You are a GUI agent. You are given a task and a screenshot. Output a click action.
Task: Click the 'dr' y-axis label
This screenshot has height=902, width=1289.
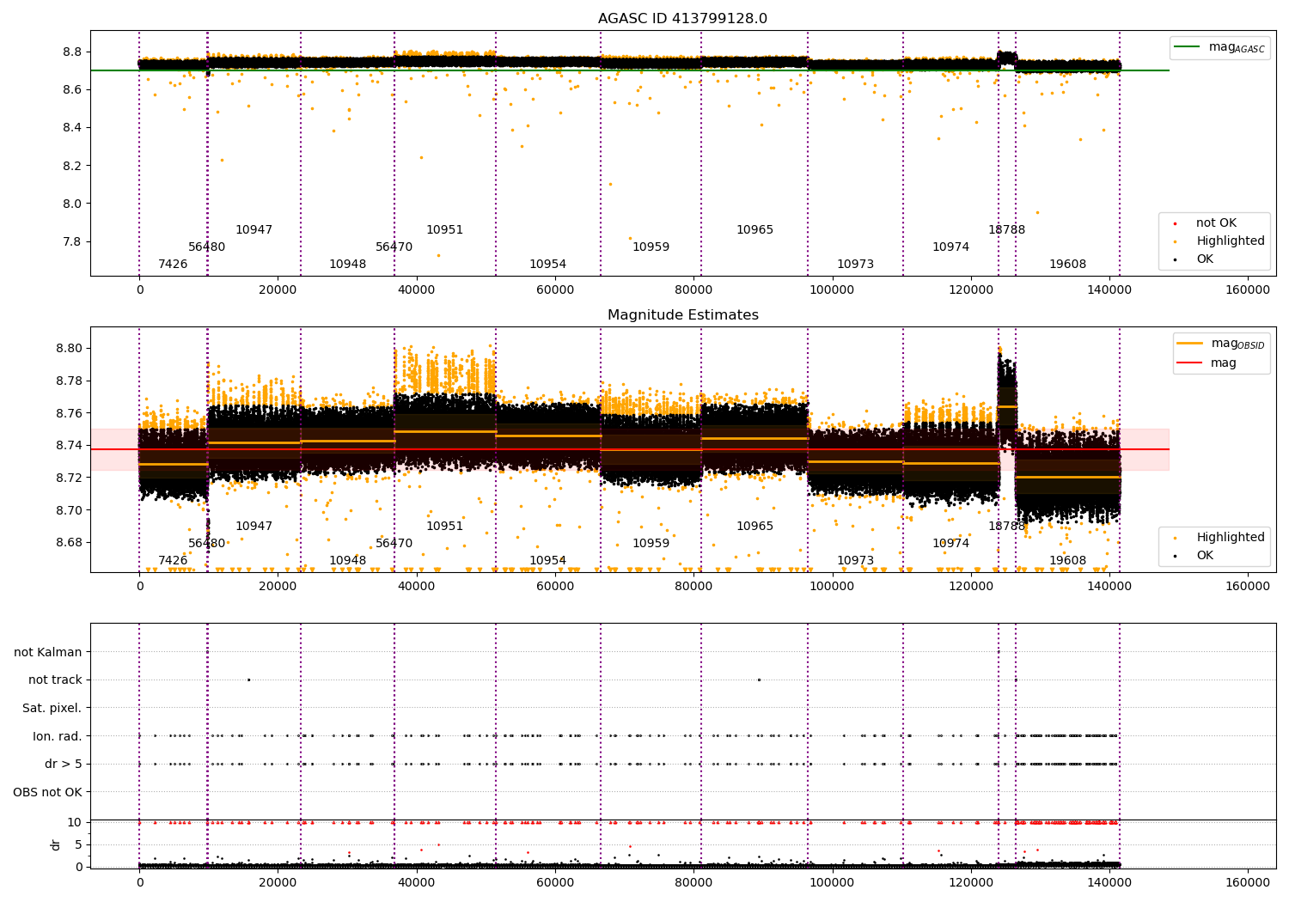pyautogui.click(x=56, y=844)
